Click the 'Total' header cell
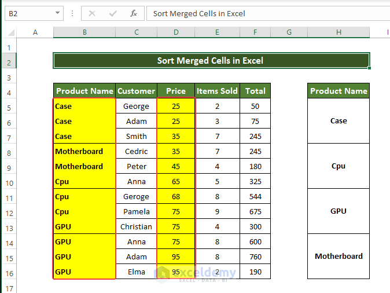Screen dimensions: 390x293 255,91
